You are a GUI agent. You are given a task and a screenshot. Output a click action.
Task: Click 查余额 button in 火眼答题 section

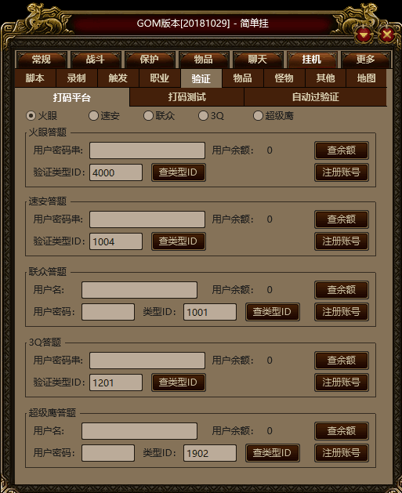[342, 150]
